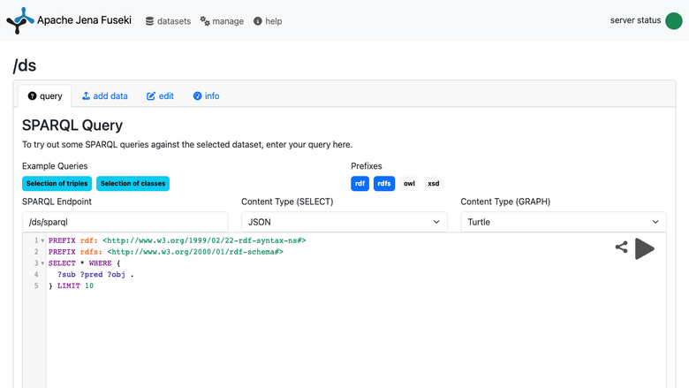Switch to the edit tab

[160, 95]
